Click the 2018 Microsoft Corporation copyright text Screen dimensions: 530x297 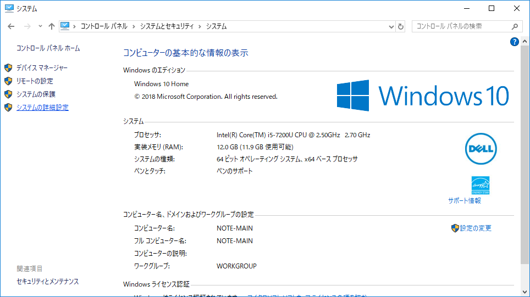point(206,97)
